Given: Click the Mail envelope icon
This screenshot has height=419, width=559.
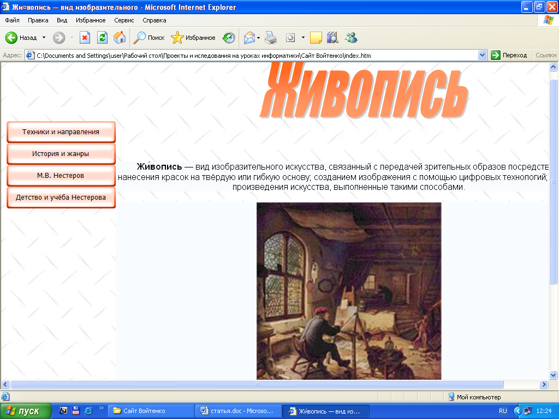Looking at the screenshot, I should pos(249,38).
